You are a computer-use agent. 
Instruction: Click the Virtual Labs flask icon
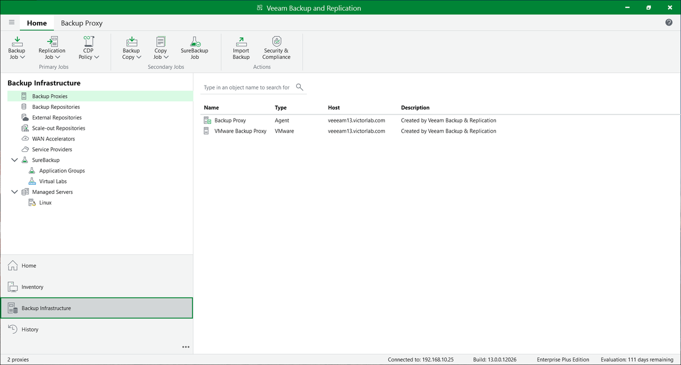[x=32, y=181]
